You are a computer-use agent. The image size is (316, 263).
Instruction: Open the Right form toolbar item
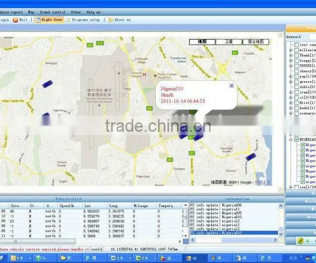49,20
